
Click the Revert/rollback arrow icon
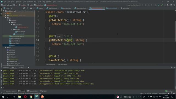(x=168, y=5)
